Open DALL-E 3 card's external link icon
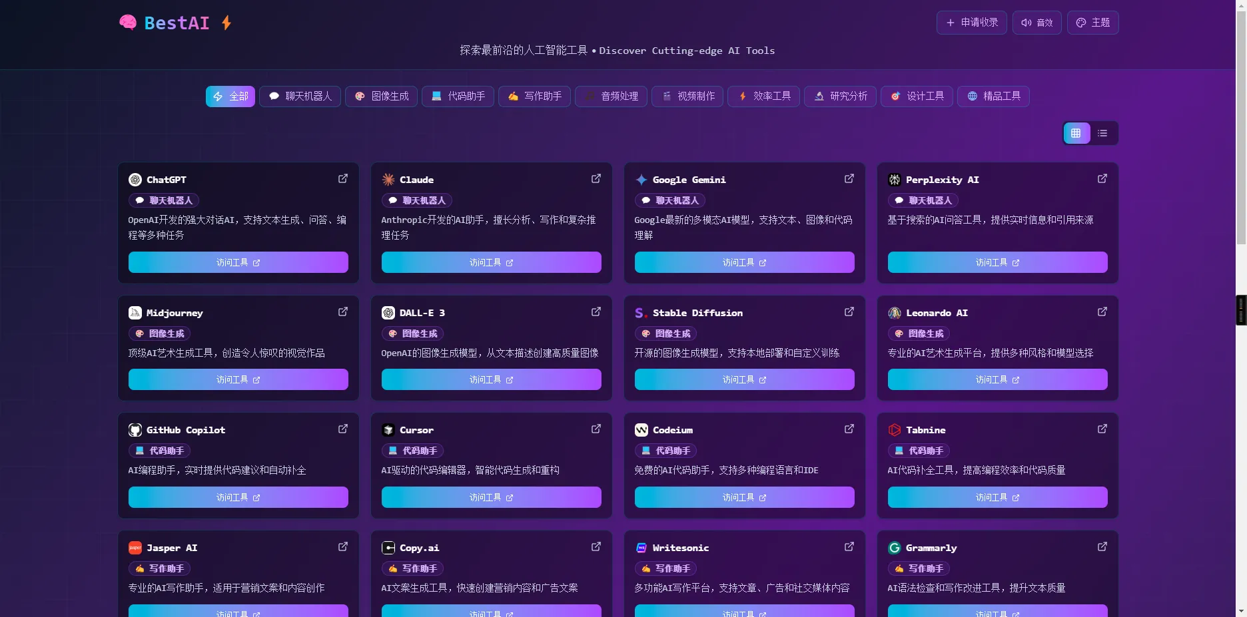 coord(596,311)
